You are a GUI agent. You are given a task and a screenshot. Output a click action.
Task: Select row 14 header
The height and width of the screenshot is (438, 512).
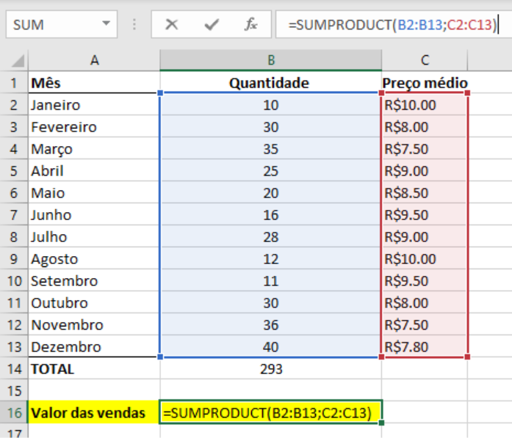click(x=14, y=369)
